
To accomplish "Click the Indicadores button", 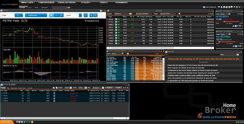I will click(33, 15).
